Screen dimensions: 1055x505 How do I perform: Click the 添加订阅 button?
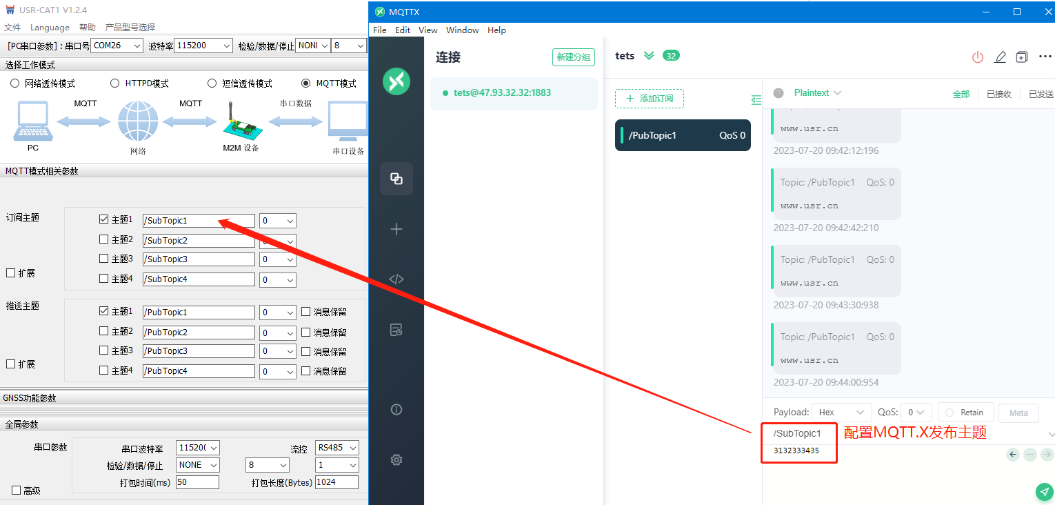pyautogui.click(x=649, y=99)
